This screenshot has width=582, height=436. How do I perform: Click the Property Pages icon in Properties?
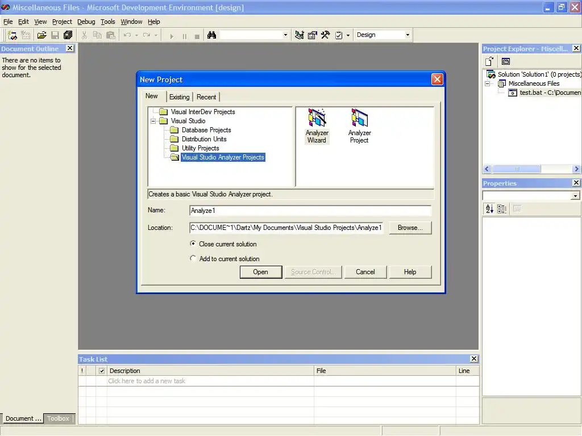[517, 209]
